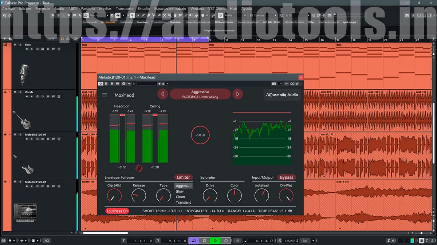Screen dimensions: 437x245
Task: Mute the Bass track
Action: click(15, 45)
